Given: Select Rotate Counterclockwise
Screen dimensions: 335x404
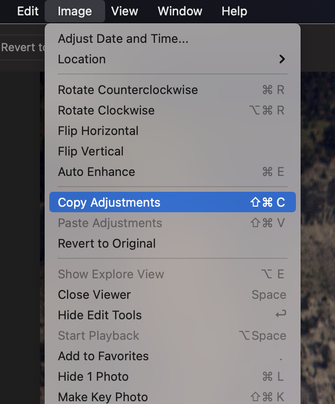Looking at the screenshot, I should coord(173,90).
